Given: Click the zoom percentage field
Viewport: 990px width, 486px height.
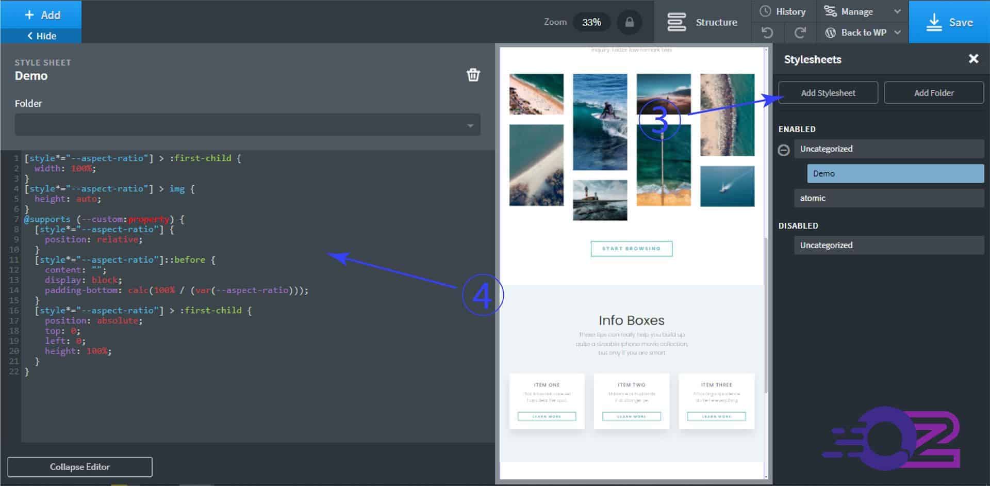Looking at the screenshot, I should (x=591, y=22).
